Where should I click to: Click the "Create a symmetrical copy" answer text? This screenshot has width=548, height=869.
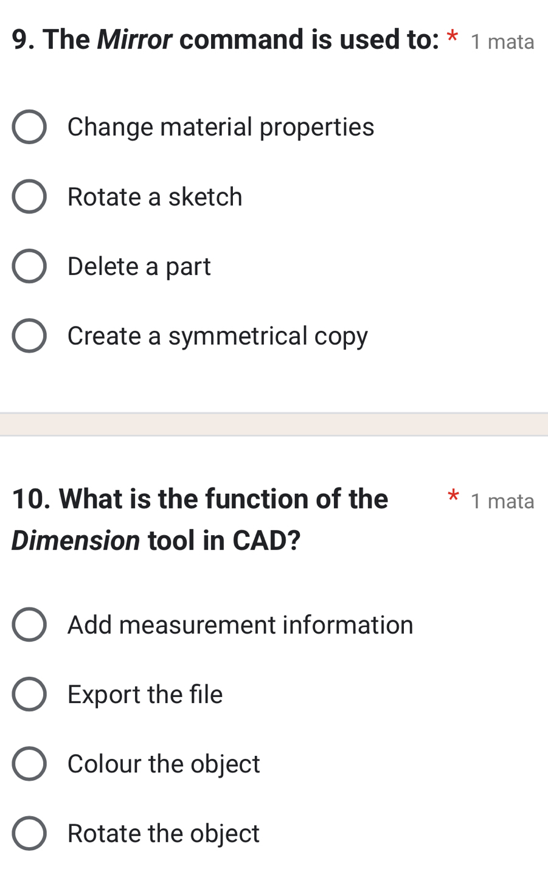coord(217,336)
